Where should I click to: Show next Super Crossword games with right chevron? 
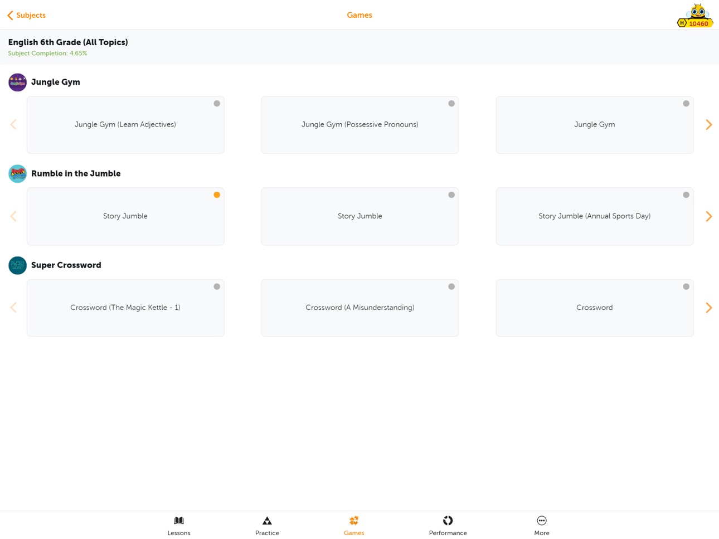pyautogui.click(x=709, y=308)
